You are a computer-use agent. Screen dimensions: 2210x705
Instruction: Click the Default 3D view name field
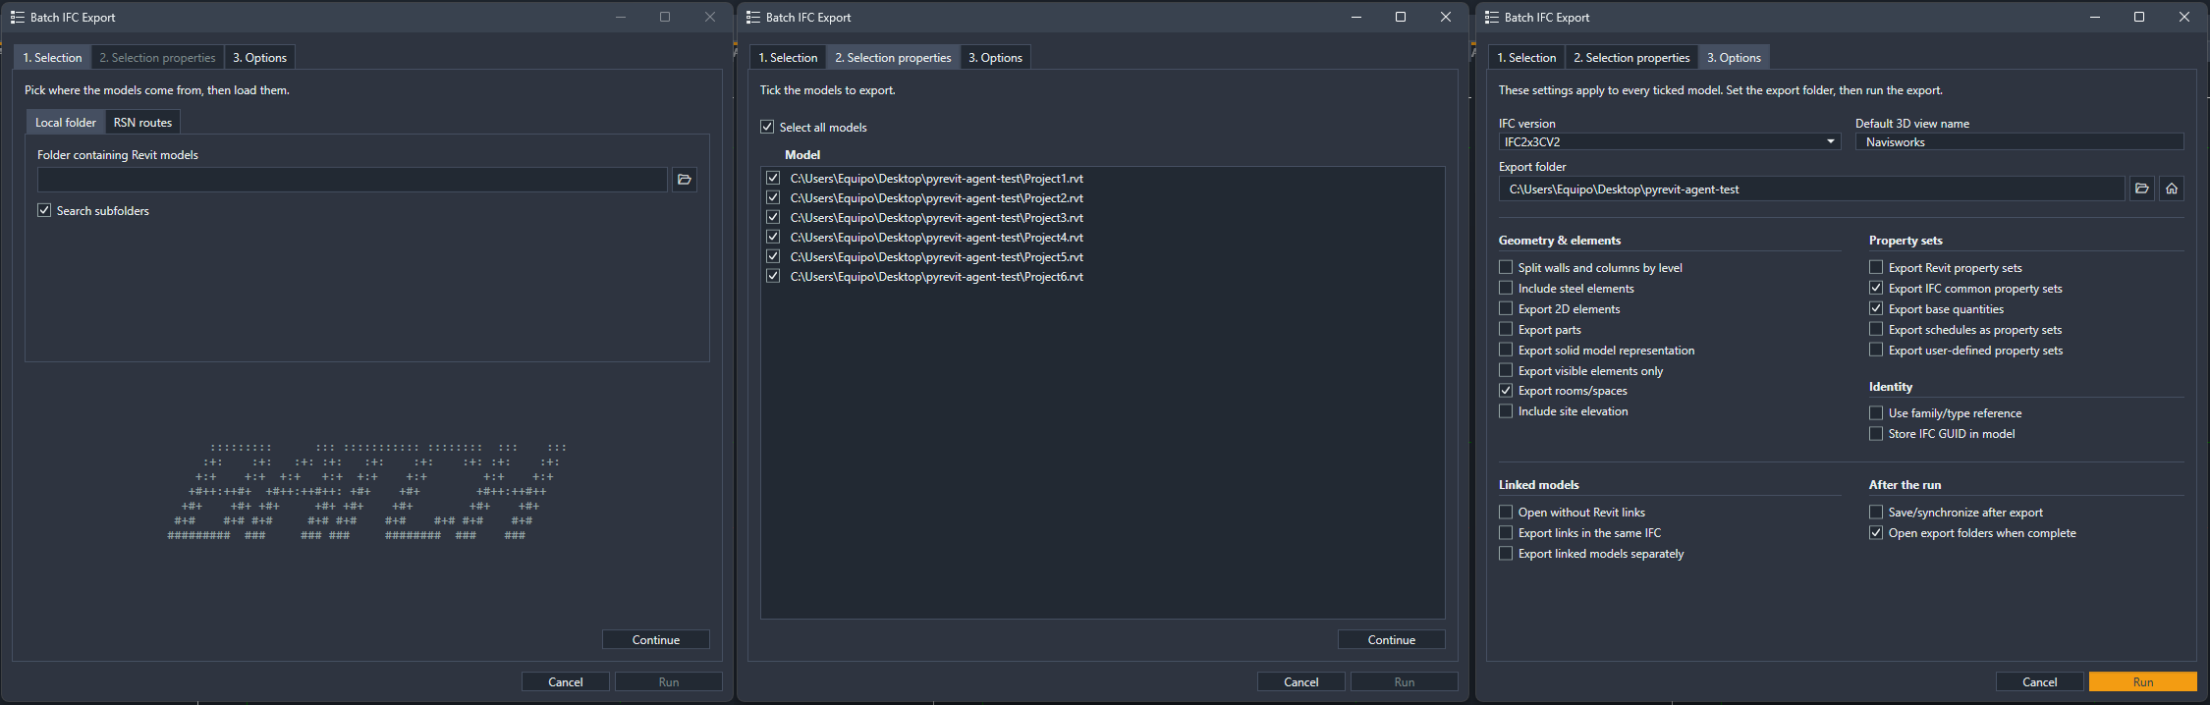(x=2019, y=141)
